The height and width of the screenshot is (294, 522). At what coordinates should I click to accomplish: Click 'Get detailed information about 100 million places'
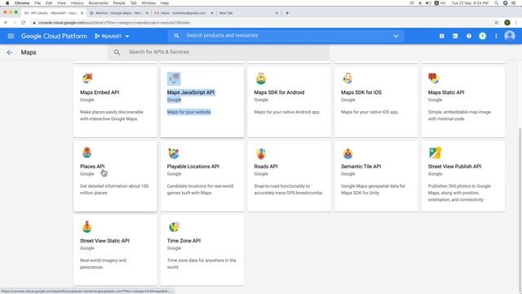click(114, 189)
